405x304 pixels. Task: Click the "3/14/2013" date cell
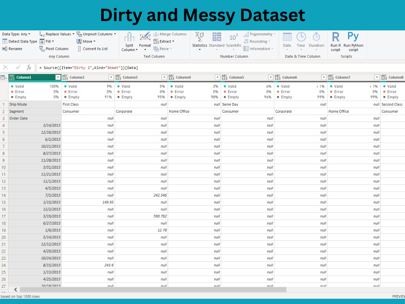[34, 125]
